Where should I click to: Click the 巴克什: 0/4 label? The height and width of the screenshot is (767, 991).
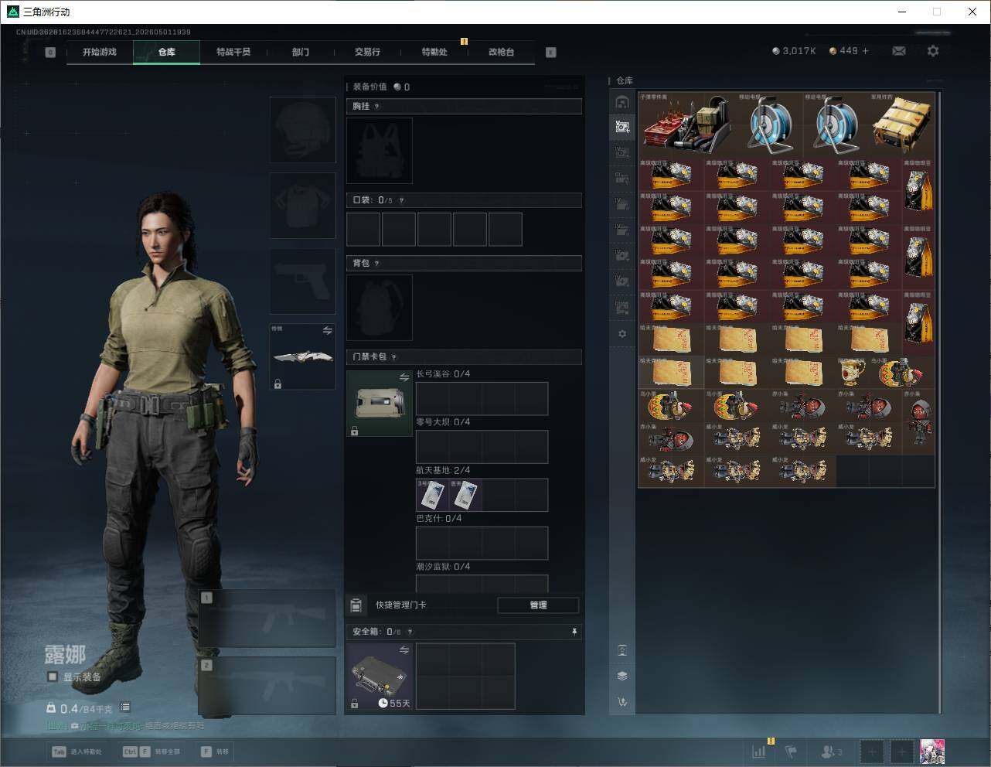point(439,518)
